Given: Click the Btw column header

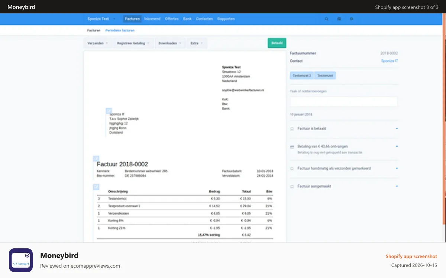Looking at the screenshot, I should click(269, 192).
